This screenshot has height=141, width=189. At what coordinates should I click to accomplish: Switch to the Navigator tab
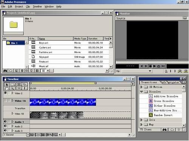[x=174, y=82]
